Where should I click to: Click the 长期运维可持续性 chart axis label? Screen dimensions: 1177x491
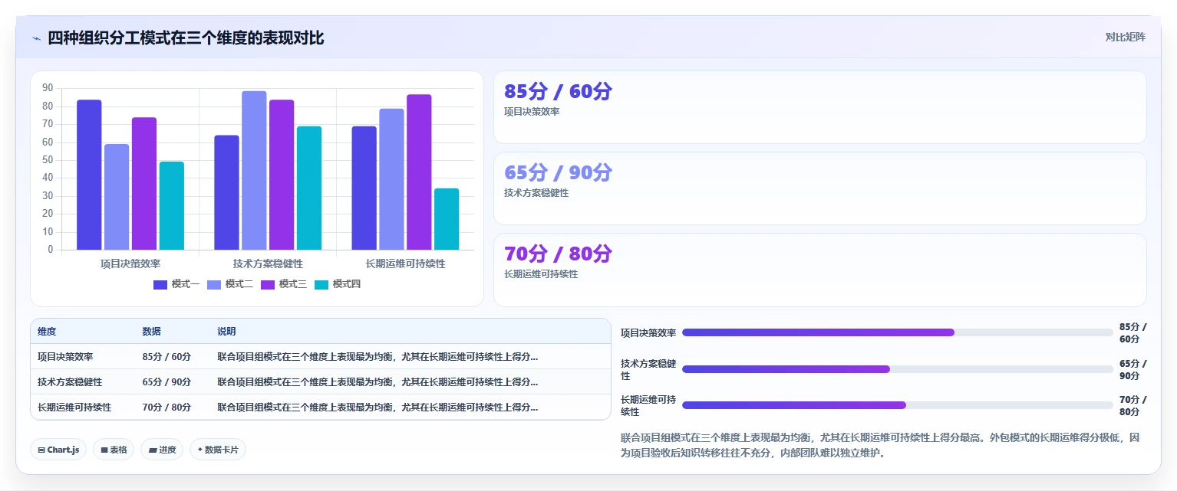(405, 264)
